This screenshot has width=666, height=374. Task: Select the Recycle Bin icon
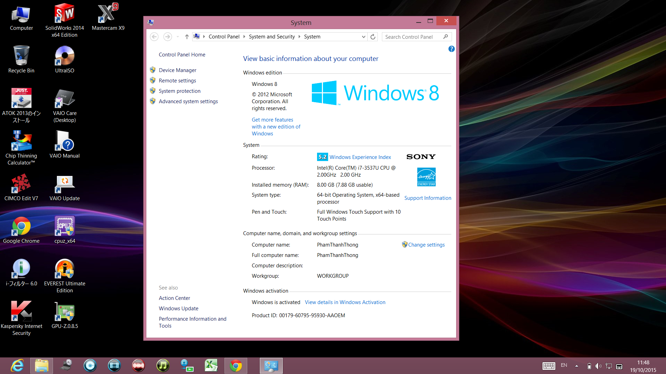21,59
